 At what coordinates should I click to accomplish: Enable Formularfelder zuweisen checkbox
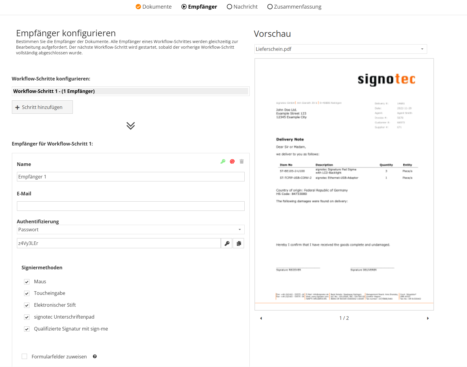pos(24,357)
